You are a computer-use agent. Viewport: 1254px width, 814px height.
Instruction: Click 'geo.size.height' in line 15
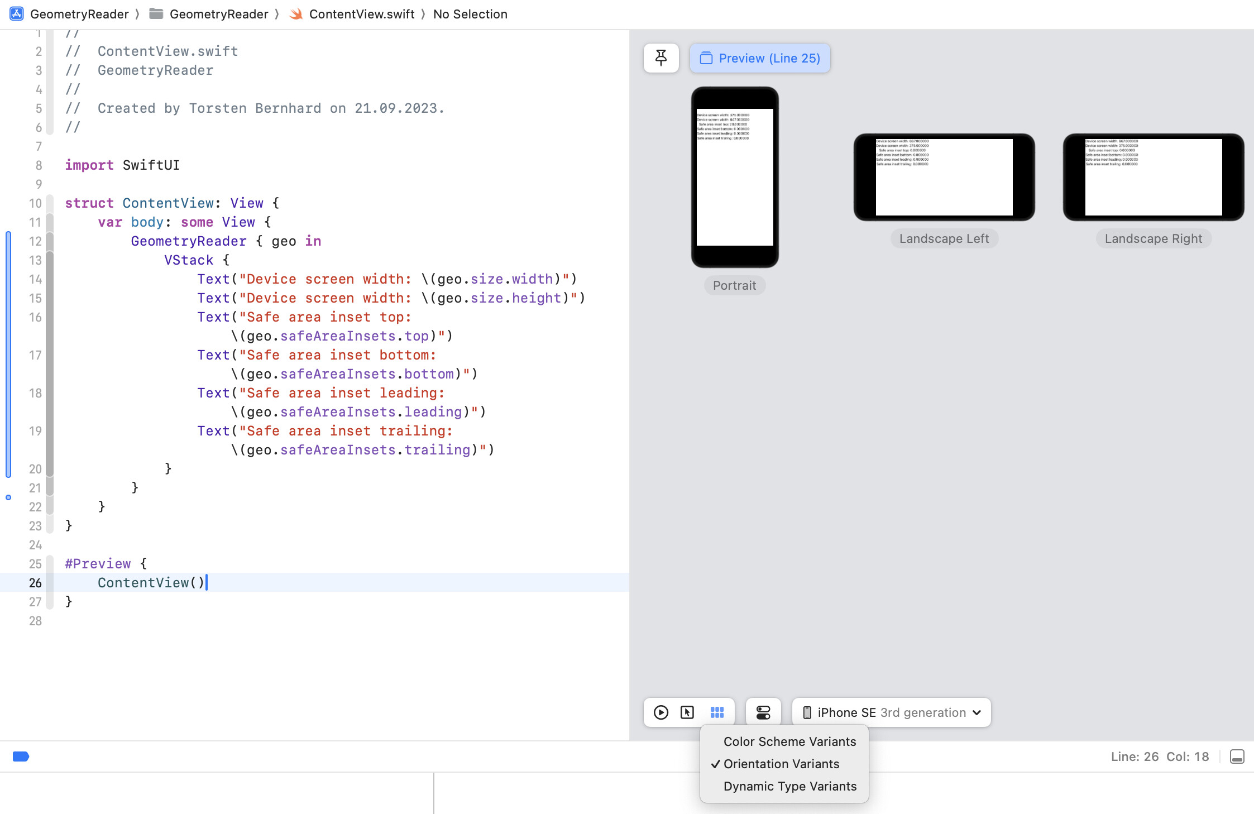(499, 298)
